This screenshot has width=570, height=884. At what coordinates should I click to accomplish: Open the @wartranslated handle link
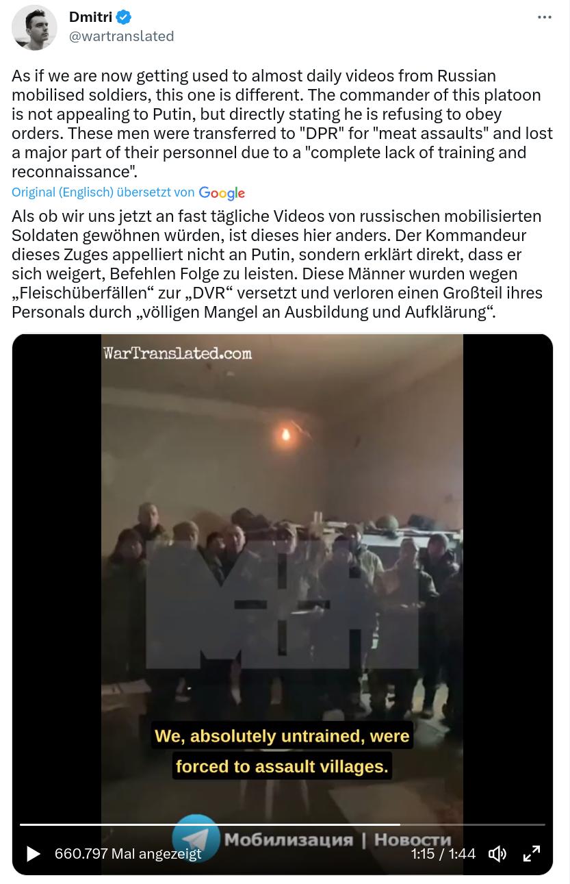point(122,36)
